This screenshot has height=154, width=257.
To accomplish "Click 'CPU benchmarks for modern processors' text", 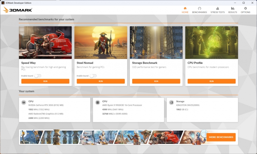I will (x=208, y=67).
